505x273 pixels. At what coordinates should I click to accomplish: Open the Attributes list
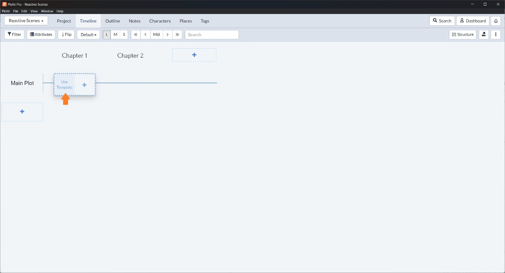click(x=41, y=34)
